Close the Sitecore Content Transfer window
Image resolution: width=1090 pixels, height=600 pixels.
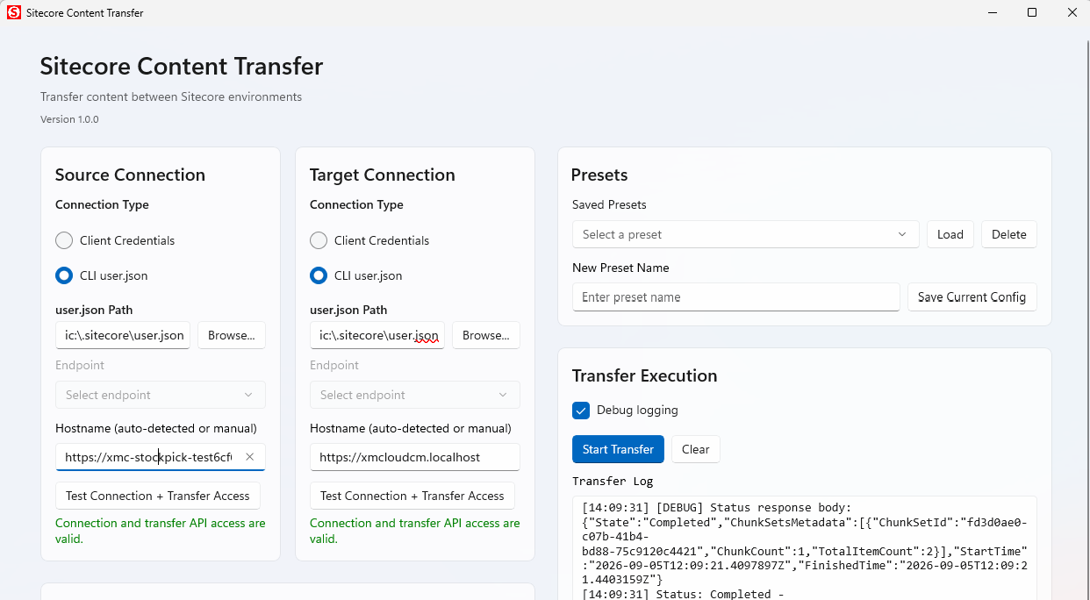pos(1072,12)
